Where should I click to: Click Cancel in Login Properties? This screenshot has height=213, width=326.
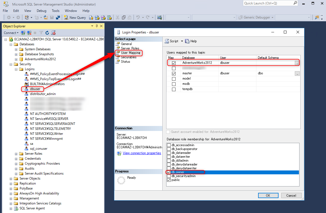pos(291,196)
